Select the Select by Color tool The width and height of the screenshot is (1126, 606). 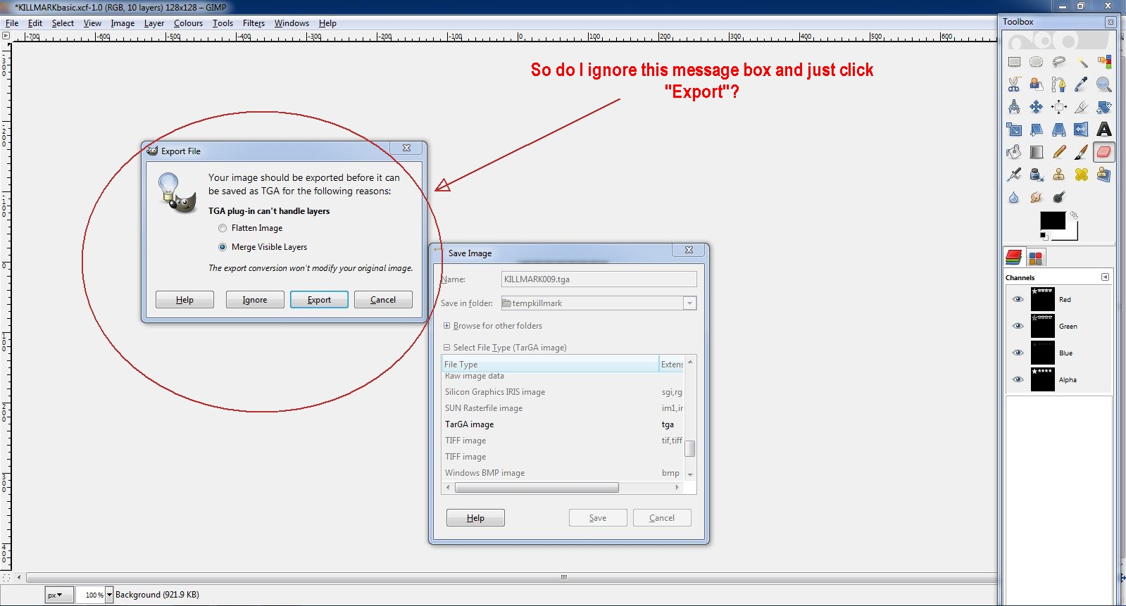(x=1104, y=62)
